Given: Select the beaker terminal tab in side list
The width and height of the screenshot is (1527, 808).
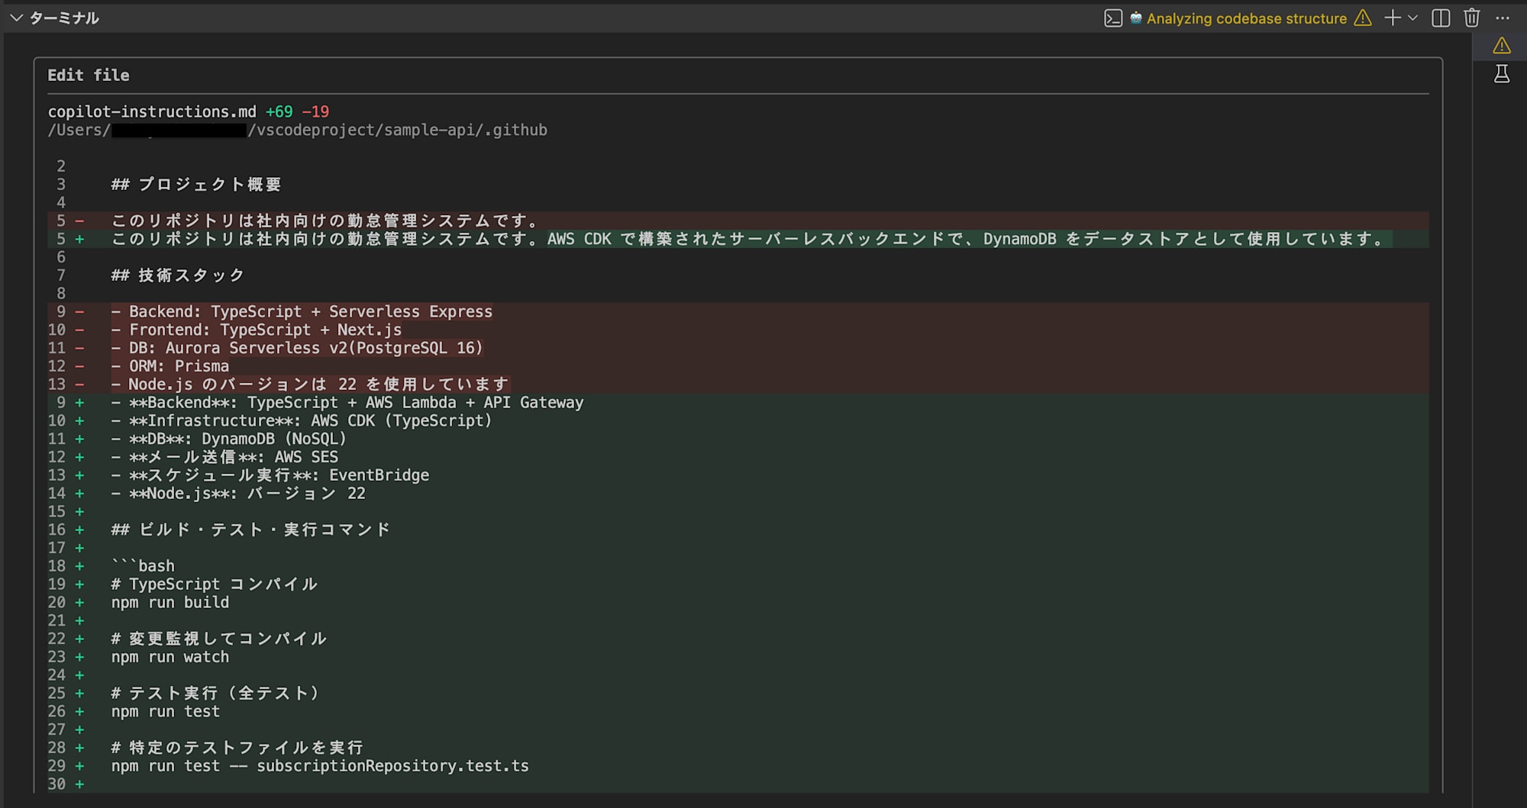Looking at the screenshot, I should click(x=1502, y=74).
